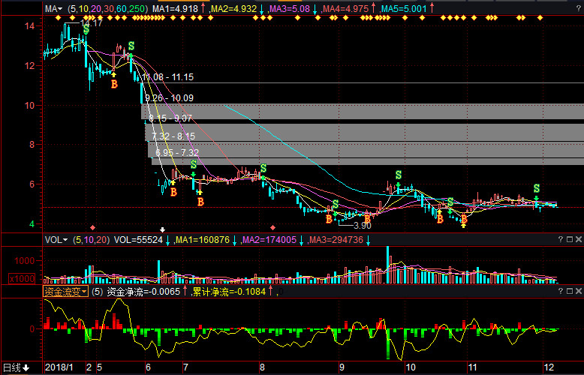Image resolution: width=584 pixels, height=375 pixels.
Task: Open the 日线 period selector
Action: point(16,367)
